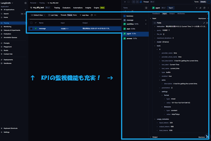Switch thread view to Details
Image resolution: width=211 pixels, height=141 pixels.
[x=203, y=2]
